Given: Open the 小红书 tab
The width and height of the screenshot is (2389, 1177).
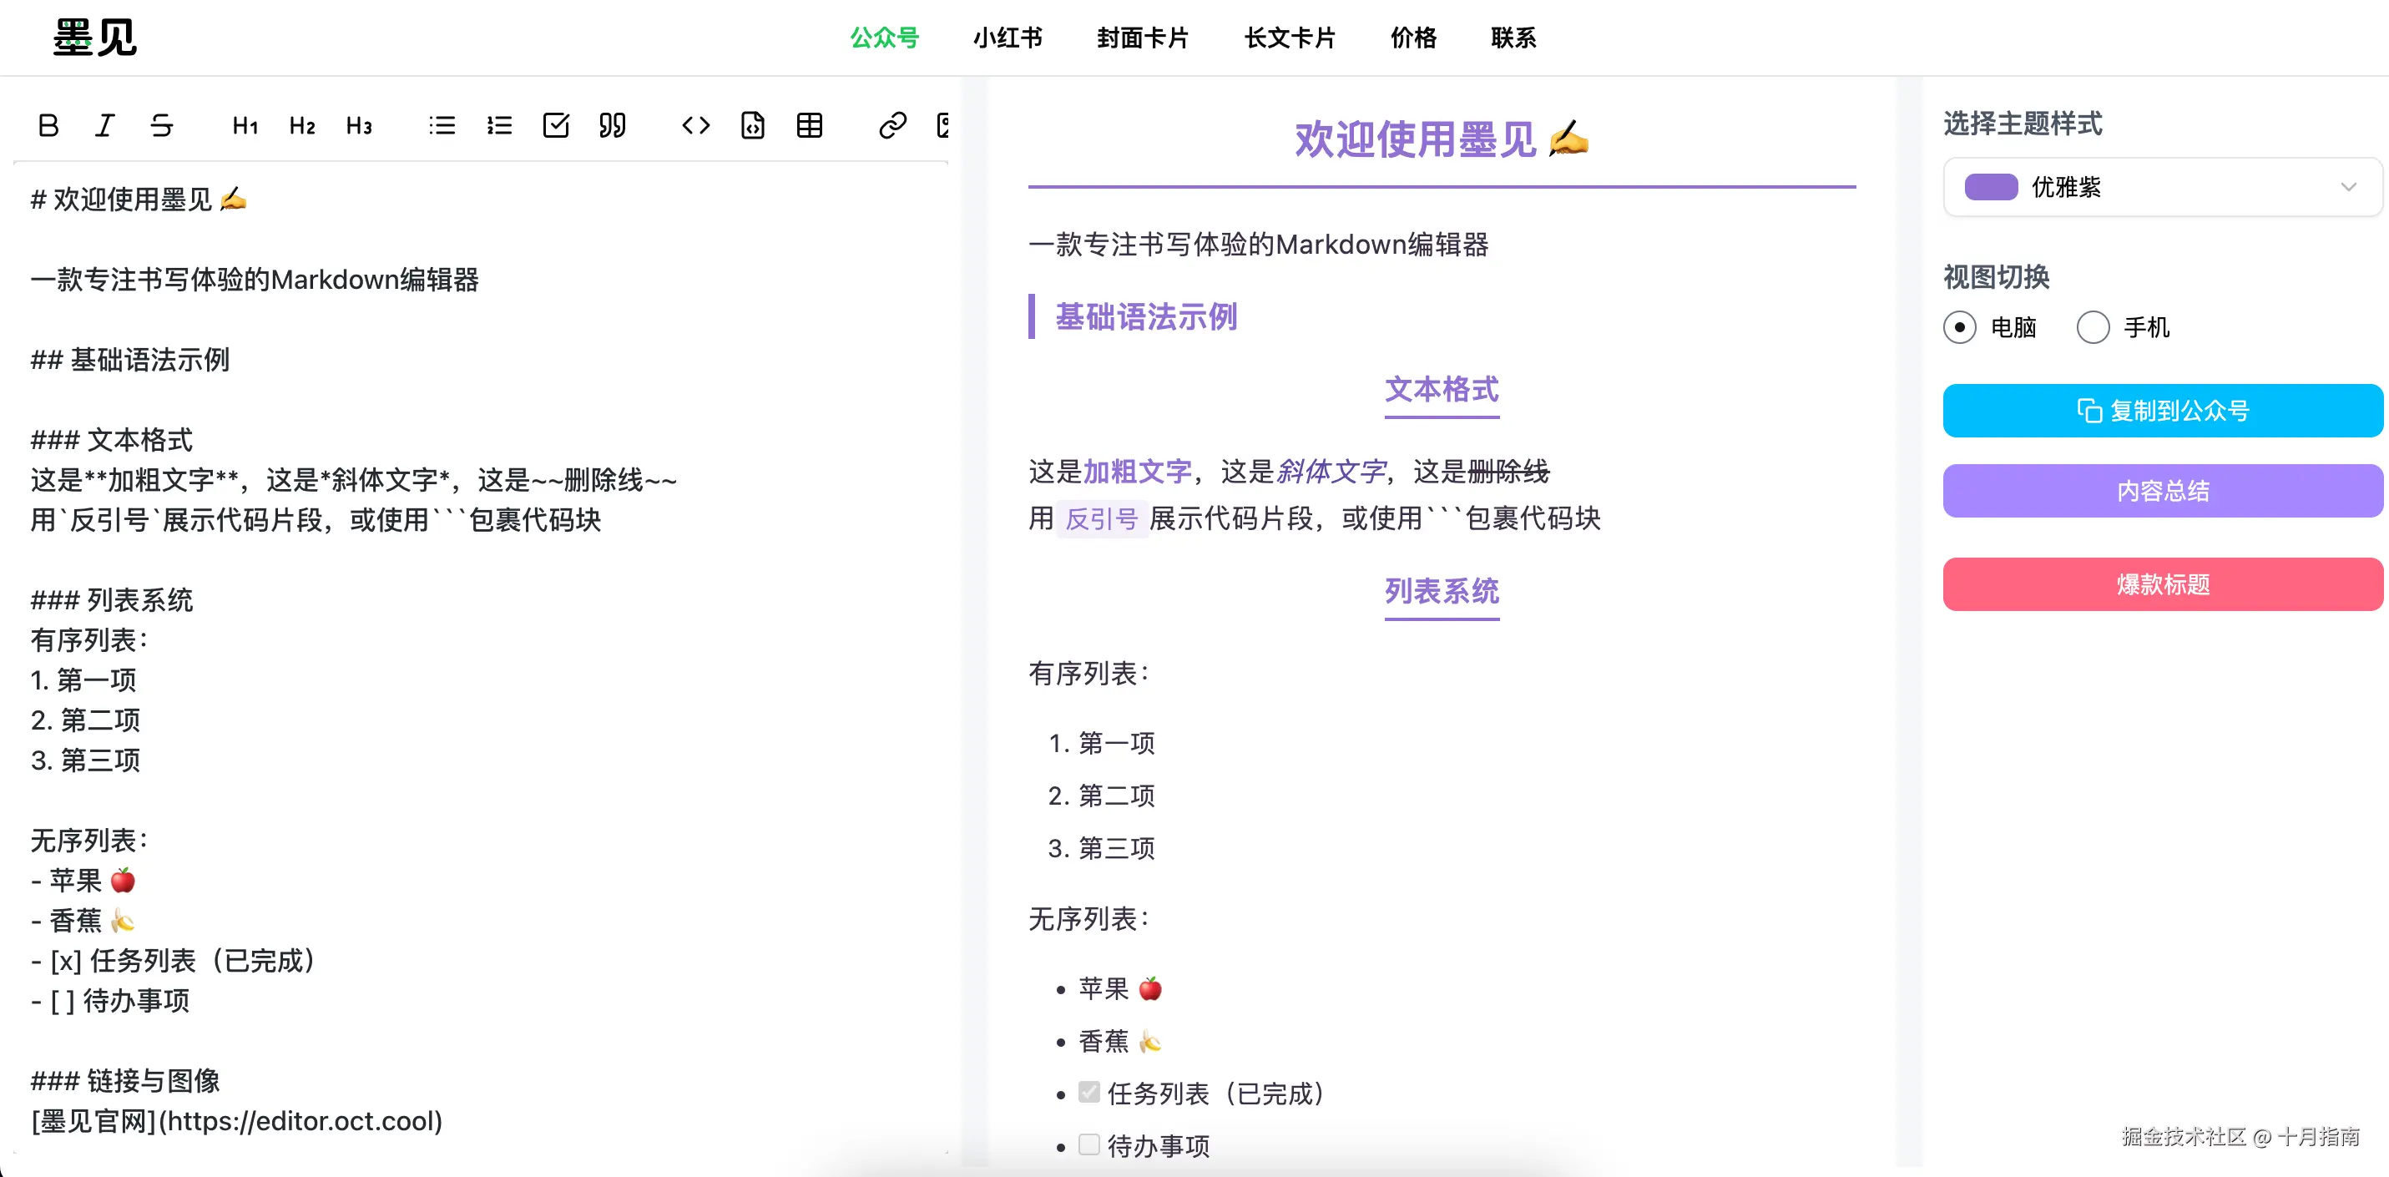Looking at the screenshot, I should pyautogui.click(x=1008, y=38).
